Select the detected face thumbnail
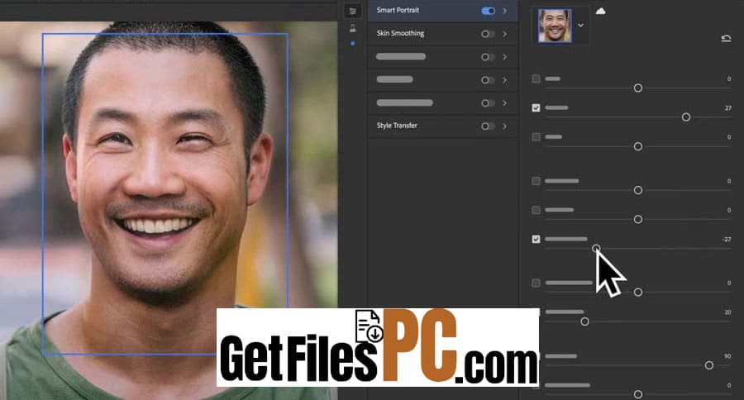 [555, 26]
